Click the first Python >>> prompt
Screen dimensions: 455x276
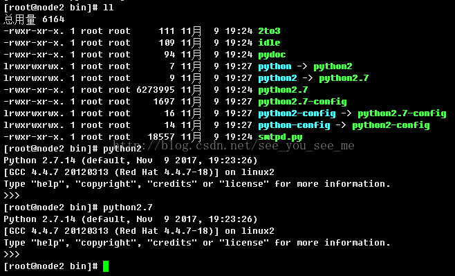12,196
